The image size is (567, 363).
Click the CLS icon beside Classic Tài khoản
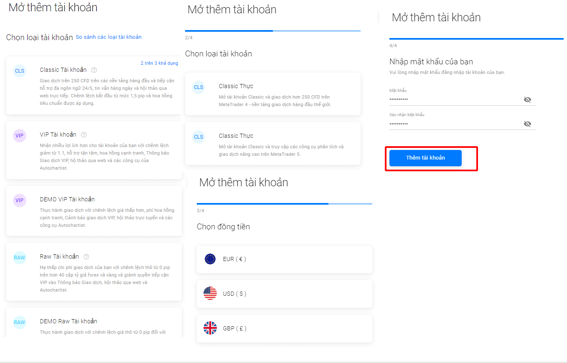coord(20,71)
